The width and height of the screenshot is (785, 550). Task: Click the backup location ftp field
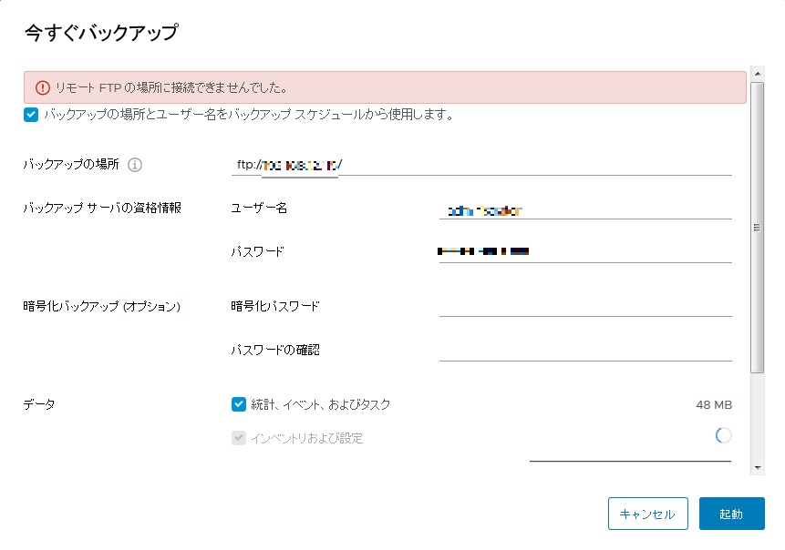[x=481, y=165]
